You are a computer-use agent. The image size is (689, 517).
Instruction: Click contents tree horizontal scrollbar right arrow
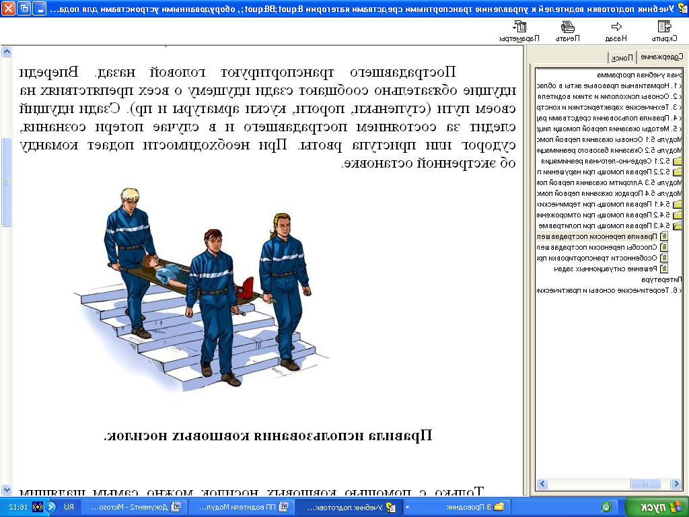coord(676,483)
